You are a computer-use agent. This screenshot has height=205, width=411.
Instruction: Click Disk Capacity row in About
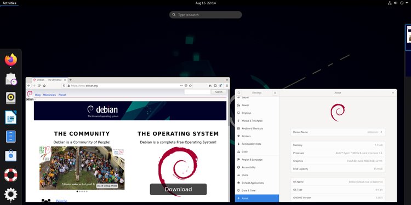pos(338,169)
